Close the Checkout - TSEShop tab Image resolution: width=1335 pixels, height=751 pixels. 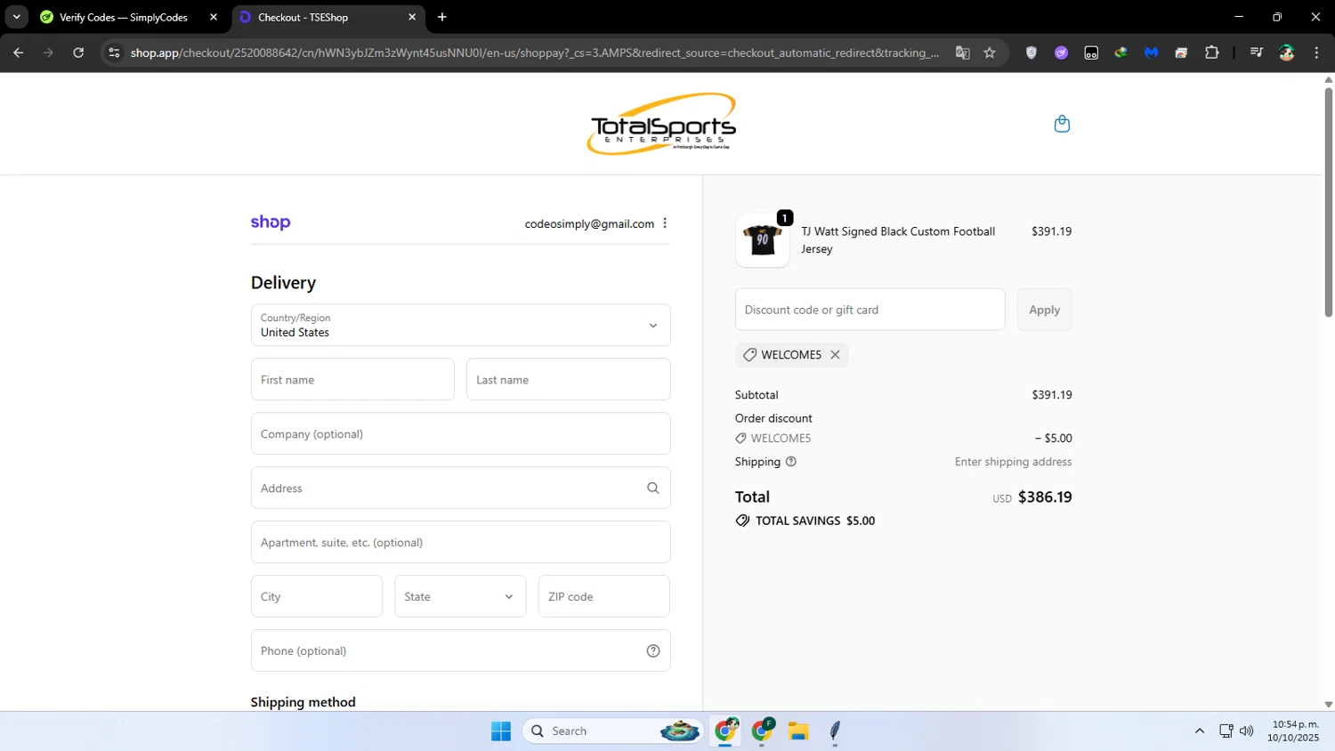pyautogui.click(x=412, y=17)
